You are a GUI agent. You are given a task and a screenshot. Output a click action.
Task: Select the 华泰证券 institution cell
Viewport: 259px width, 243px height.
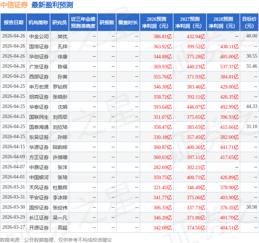39,107
